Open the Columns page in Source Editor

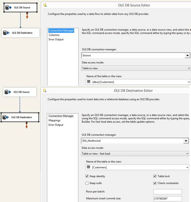[54, 35]
